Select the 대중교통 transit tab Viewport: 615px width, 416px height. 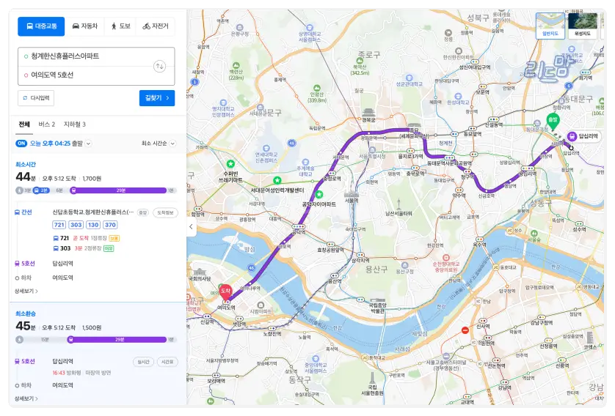[x=41, y=26]
